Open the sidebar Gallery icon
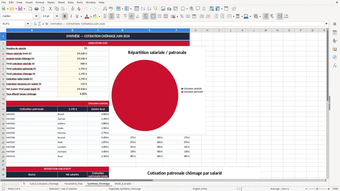340x191 pixels. 335,49
